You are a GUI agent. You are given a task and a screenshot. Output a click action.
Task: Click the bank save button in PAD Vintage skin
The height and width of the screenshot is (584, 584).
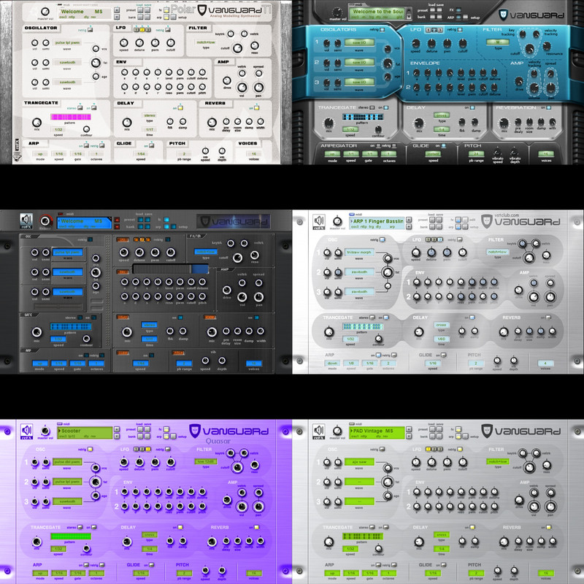click(439, 436)
